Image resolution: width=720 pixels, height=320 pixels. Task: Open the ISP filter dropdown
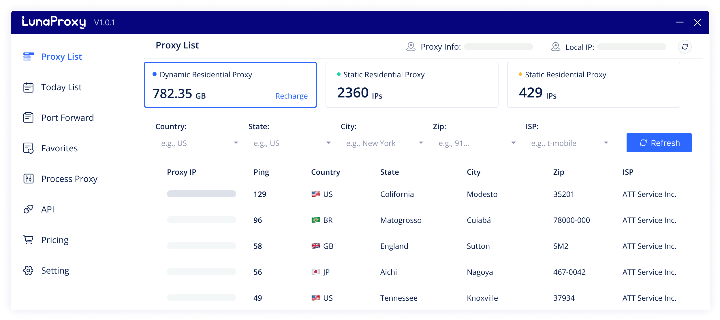pos(606,143)
